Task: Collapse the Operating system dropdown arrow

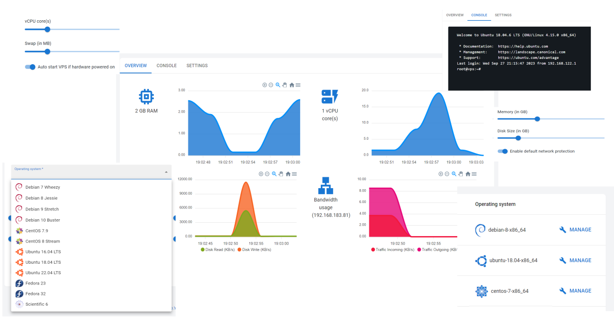Action: coord(166,172)
